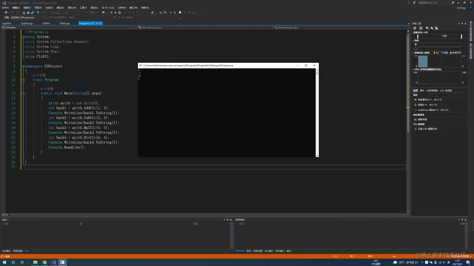Open diagnostic tools settings gear
The width and height of the screenshot is (474, 266).
(x=415, y=28)
